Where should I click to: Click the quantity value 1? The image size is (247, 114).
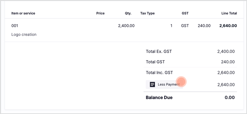[x=171, y=26]
